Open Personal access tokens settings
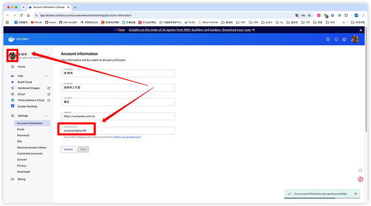371x206 pixels. [32, 148]
